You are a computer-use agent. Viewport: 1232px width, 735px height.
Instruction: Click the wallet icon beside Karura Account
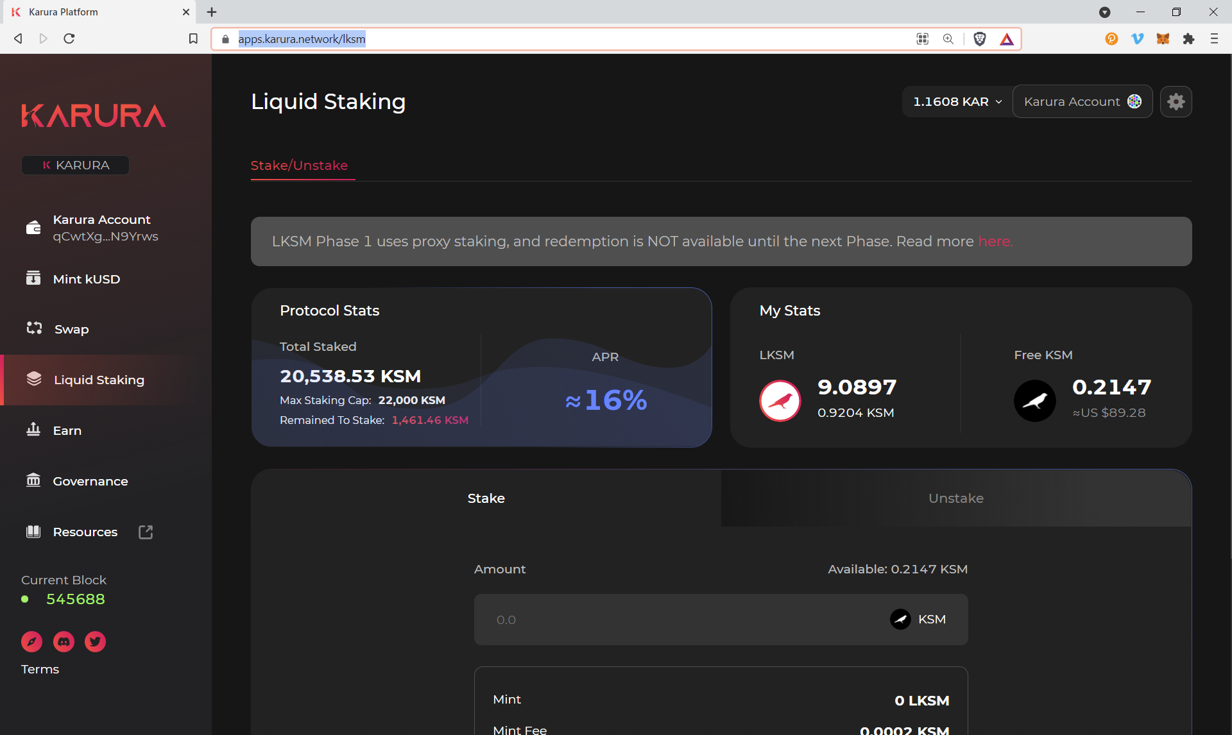[33, 228]
